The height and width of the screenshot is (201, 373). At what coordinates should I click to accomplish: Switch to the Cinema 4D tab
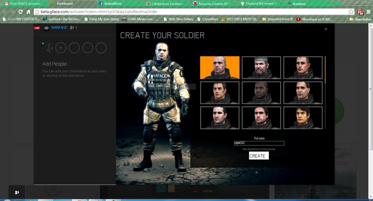214,4
